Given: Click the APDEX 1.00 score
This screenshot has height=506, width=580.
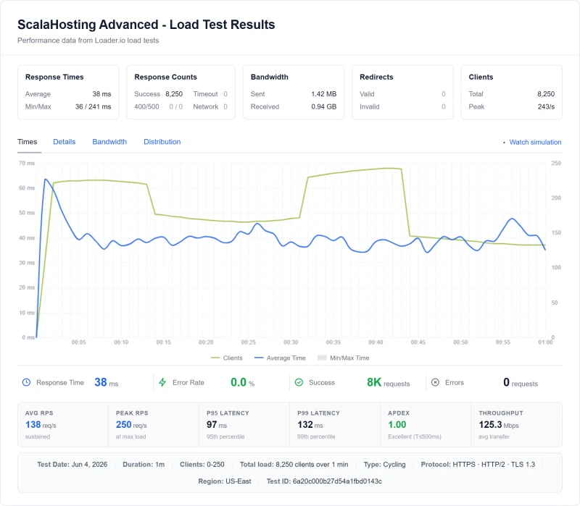Looking at the screenshot, I should [397, 425].
